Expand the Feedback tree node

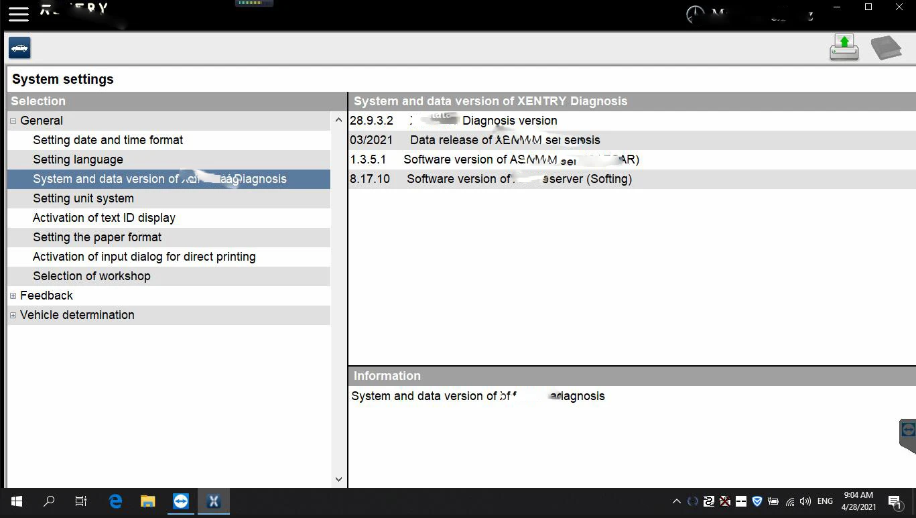13,296
